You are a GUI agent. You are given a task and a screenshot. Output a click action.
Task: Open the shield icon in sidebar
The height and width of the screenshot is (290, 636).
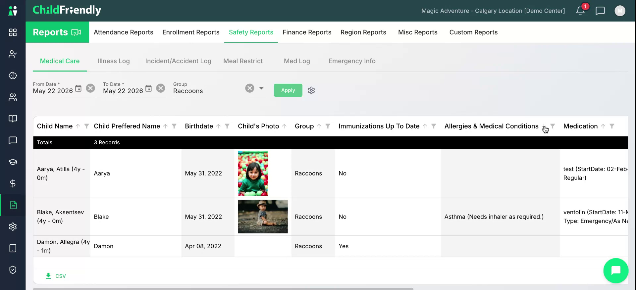(x=13, y=270)
